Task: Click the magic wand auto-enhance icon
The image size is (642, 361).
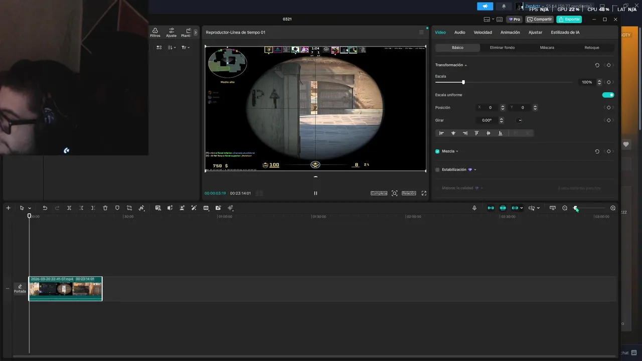Action: click(194, 208)
